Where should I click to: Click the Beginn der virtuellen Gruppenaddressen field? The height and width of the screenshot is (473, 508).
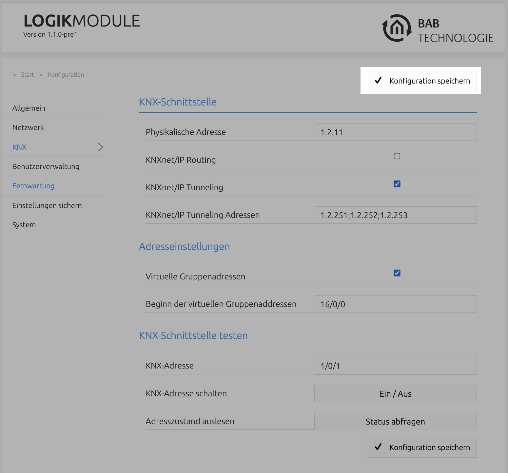click(x=396, y=304)
